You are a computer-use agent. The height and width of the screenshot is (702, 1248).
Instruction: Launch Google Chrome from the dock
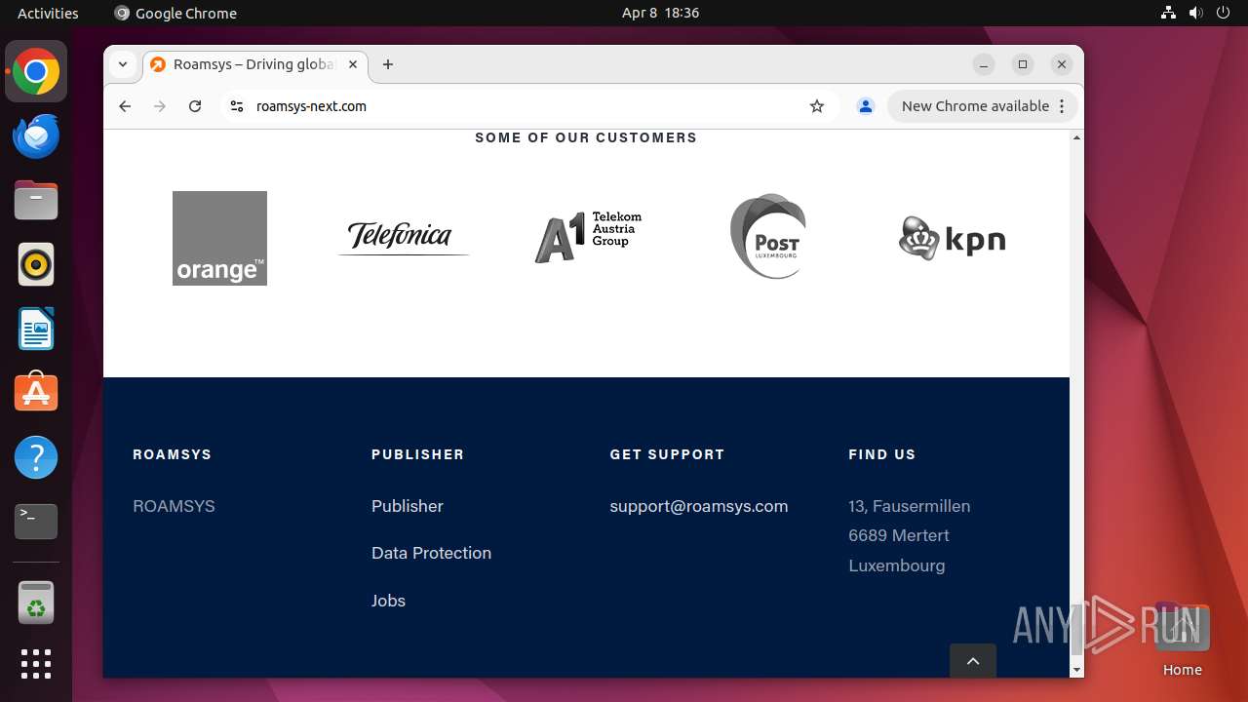point(36,72)
